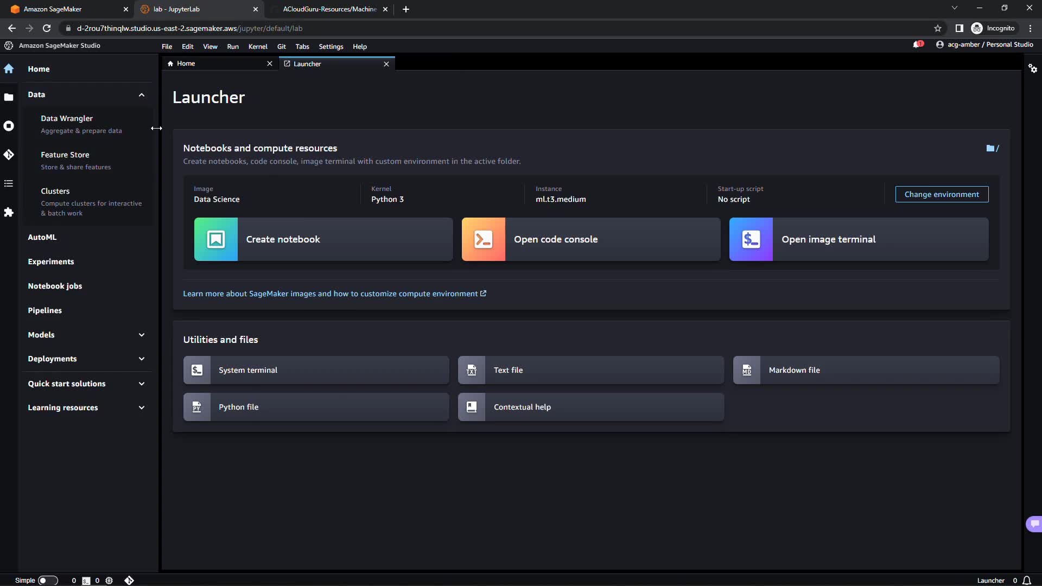Image resolution: width=1042 pixels, height=586 pixels.
Task: Click the notifications bell with red badge
Action: 918,44
